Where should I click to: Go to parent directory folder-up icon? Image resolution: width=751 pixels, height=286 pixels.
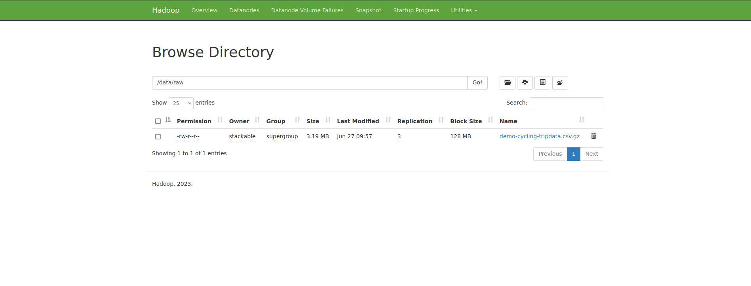coord(560,83)
